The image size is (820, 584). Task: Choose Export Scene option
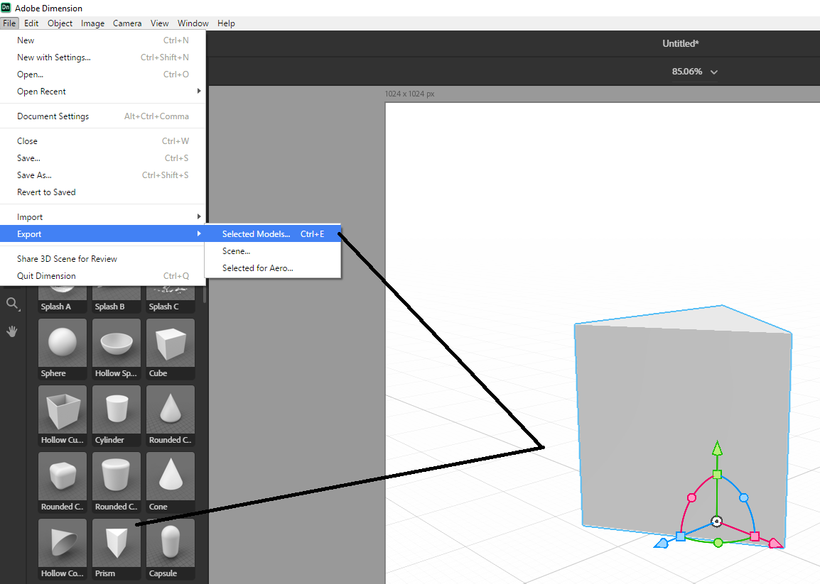coord(235,250)
